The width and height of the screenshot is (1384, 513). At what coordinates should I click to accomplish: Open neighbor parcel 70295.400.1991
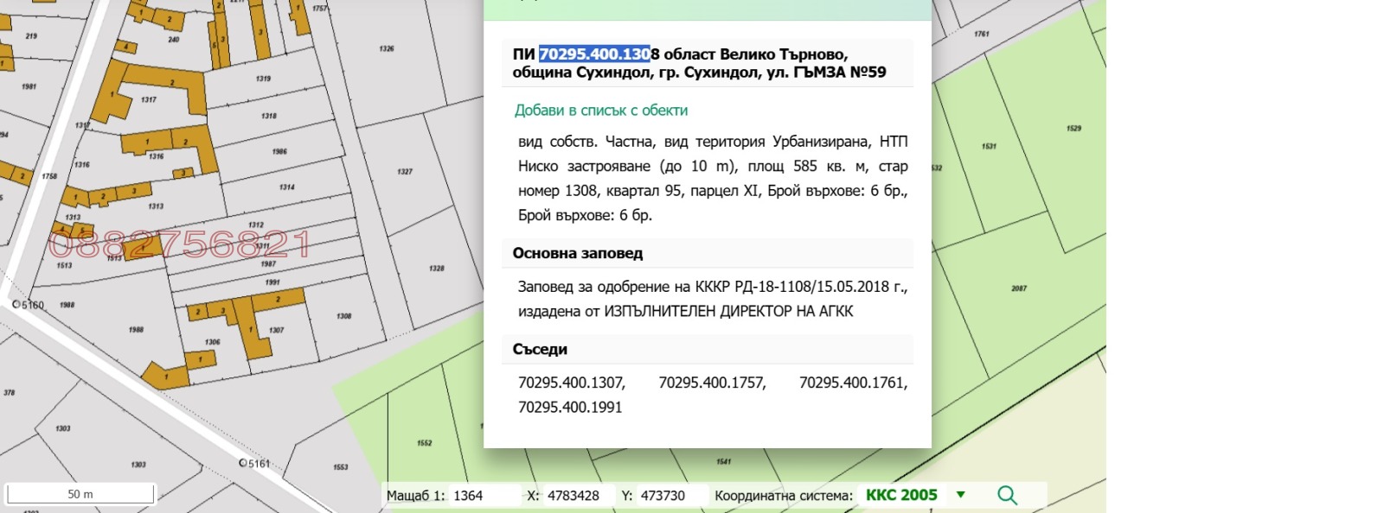pyautogui.click(x=570, y=407)
